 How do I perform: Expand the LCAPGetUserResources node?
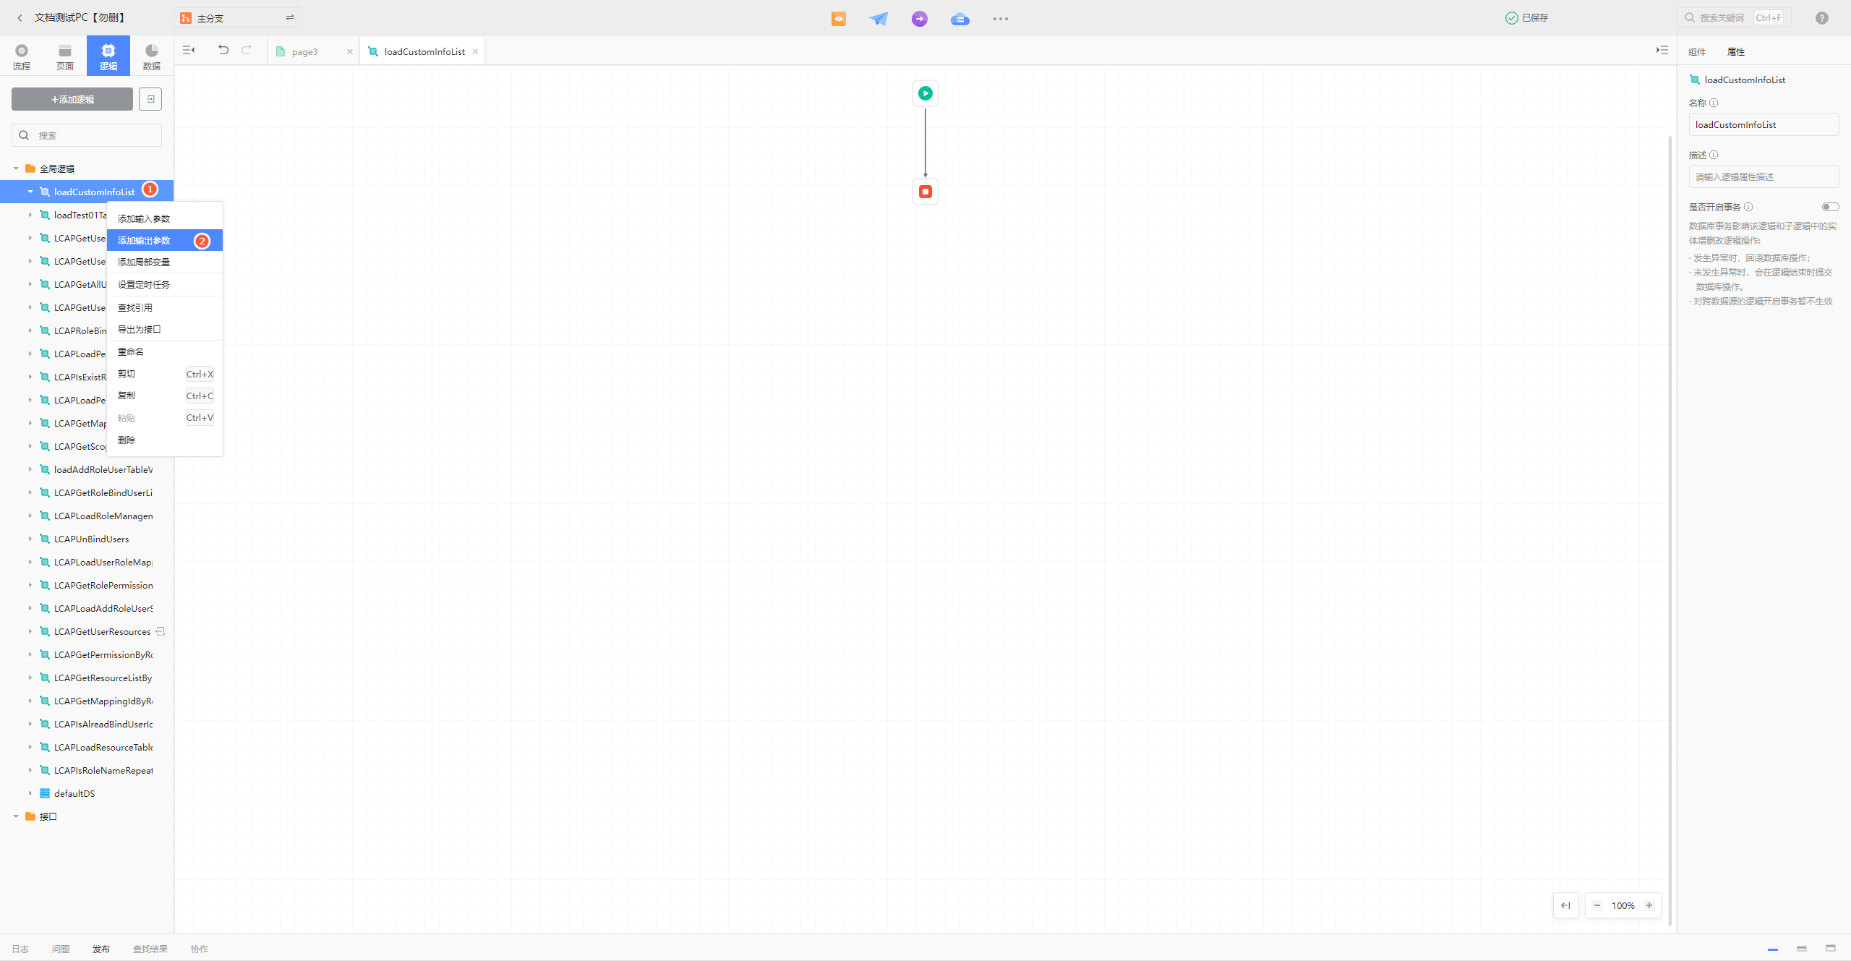[x=30, y=631]
